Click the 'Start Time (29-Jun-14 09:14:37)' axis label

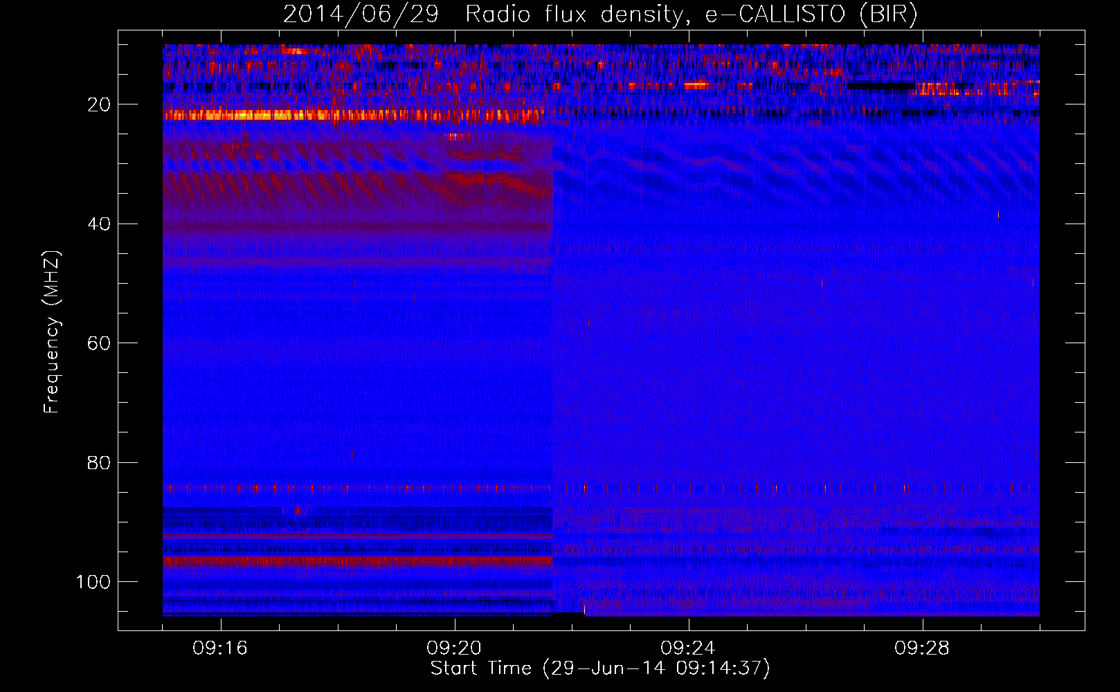tap(600, 668)
